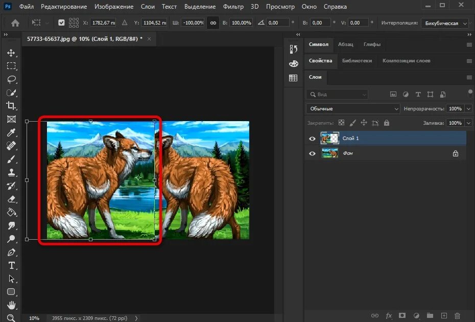Select the Path Selection tool

coord(11,279)
